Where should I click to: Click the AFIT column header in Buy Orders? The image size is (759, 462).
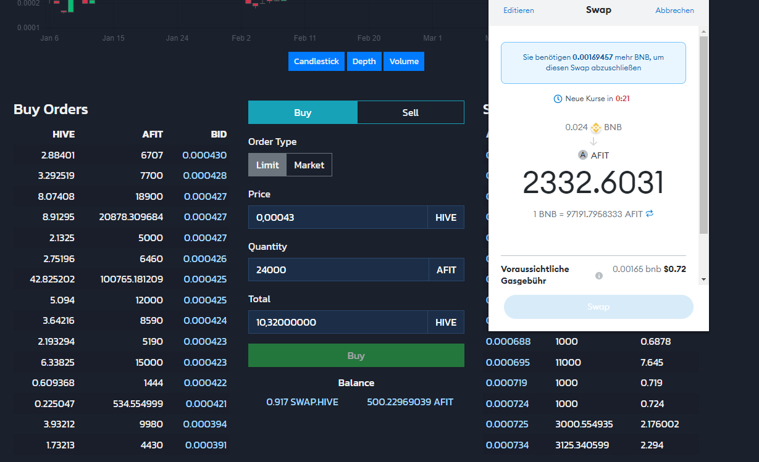point(153,134)
